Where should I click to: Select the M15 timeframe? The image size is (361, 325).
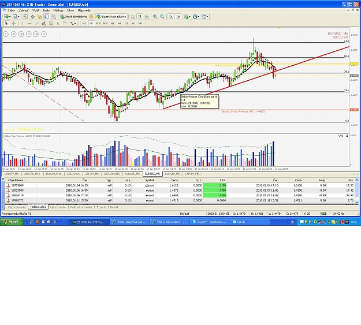[98, 23]
